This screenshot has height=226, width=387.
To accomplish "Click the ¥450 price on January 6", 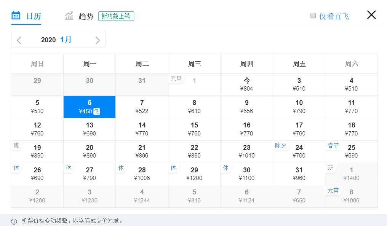I will [x=87, y=111].
